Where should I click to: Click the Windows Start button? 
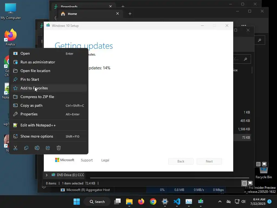77,201
